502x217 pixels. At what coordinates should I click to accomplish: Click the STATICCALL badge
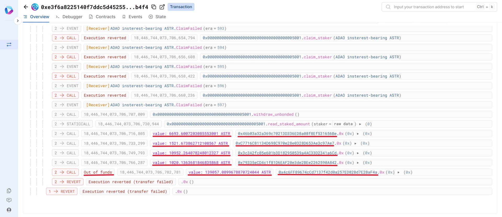(72, 124)
